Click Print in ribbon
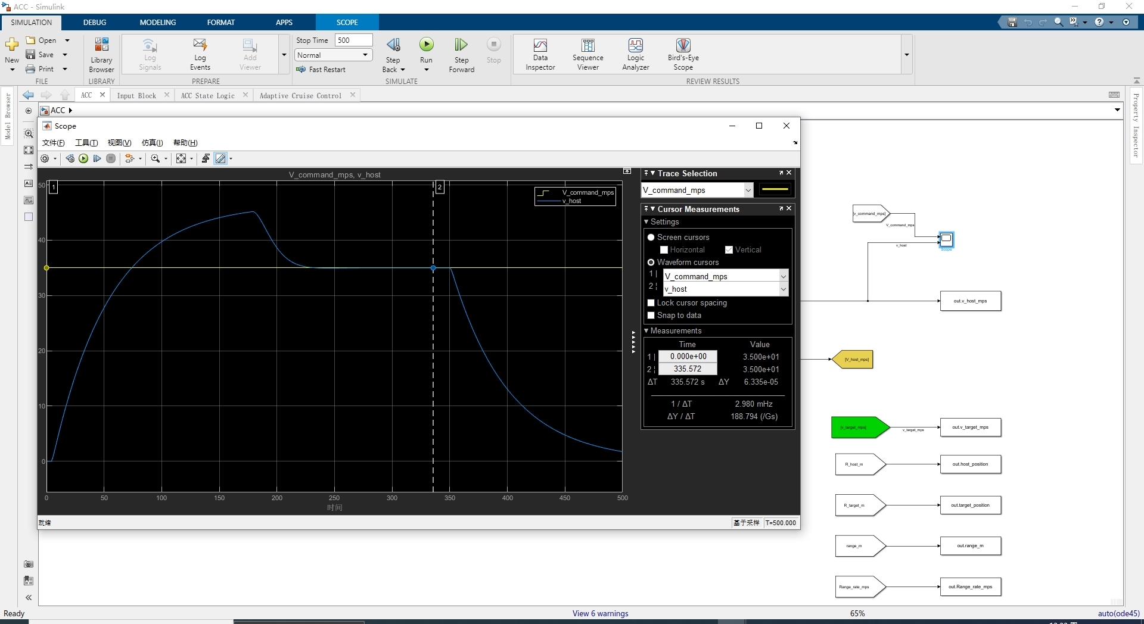Image resolution: width=1144 pixels, height=624 pixels. 40,69
